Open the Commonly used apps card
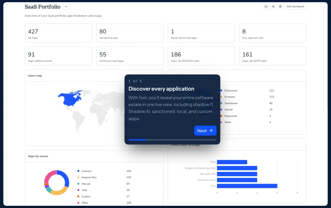Image resolution: width=331 pixels, height=208 pixels. pos(130,56)
